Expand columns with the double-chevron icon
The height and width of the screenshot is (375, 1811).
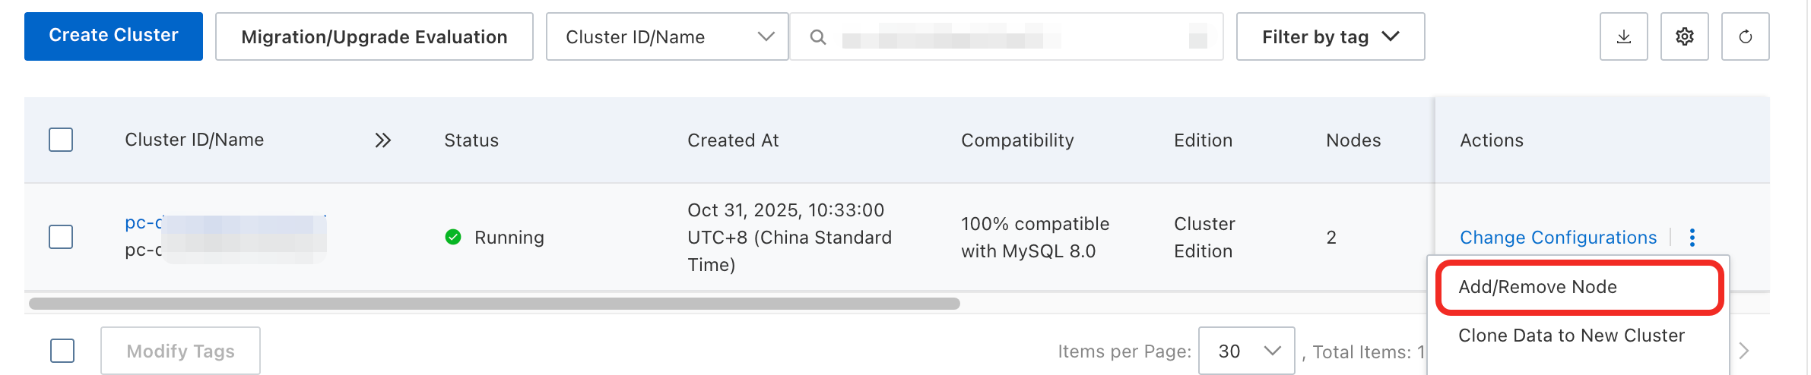click(x=382, y=140)
